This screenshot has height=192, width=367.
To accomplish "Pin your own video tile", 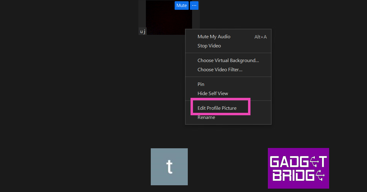I will 201,84.
